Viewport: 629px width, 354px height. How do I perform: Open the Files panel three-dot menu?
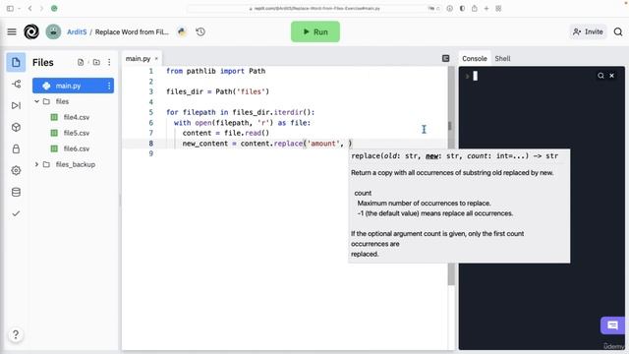(109, 62)
